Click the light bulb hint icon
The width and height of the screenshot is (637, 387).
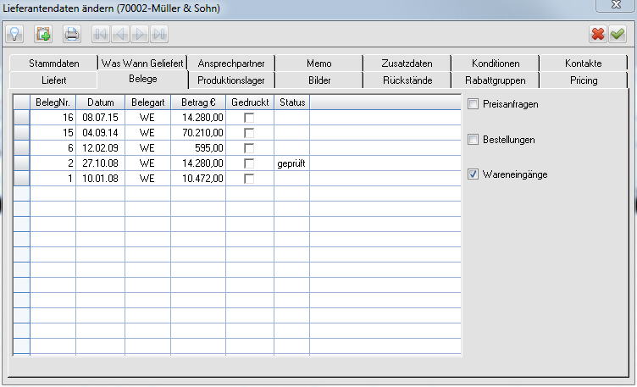pos(14,34)
